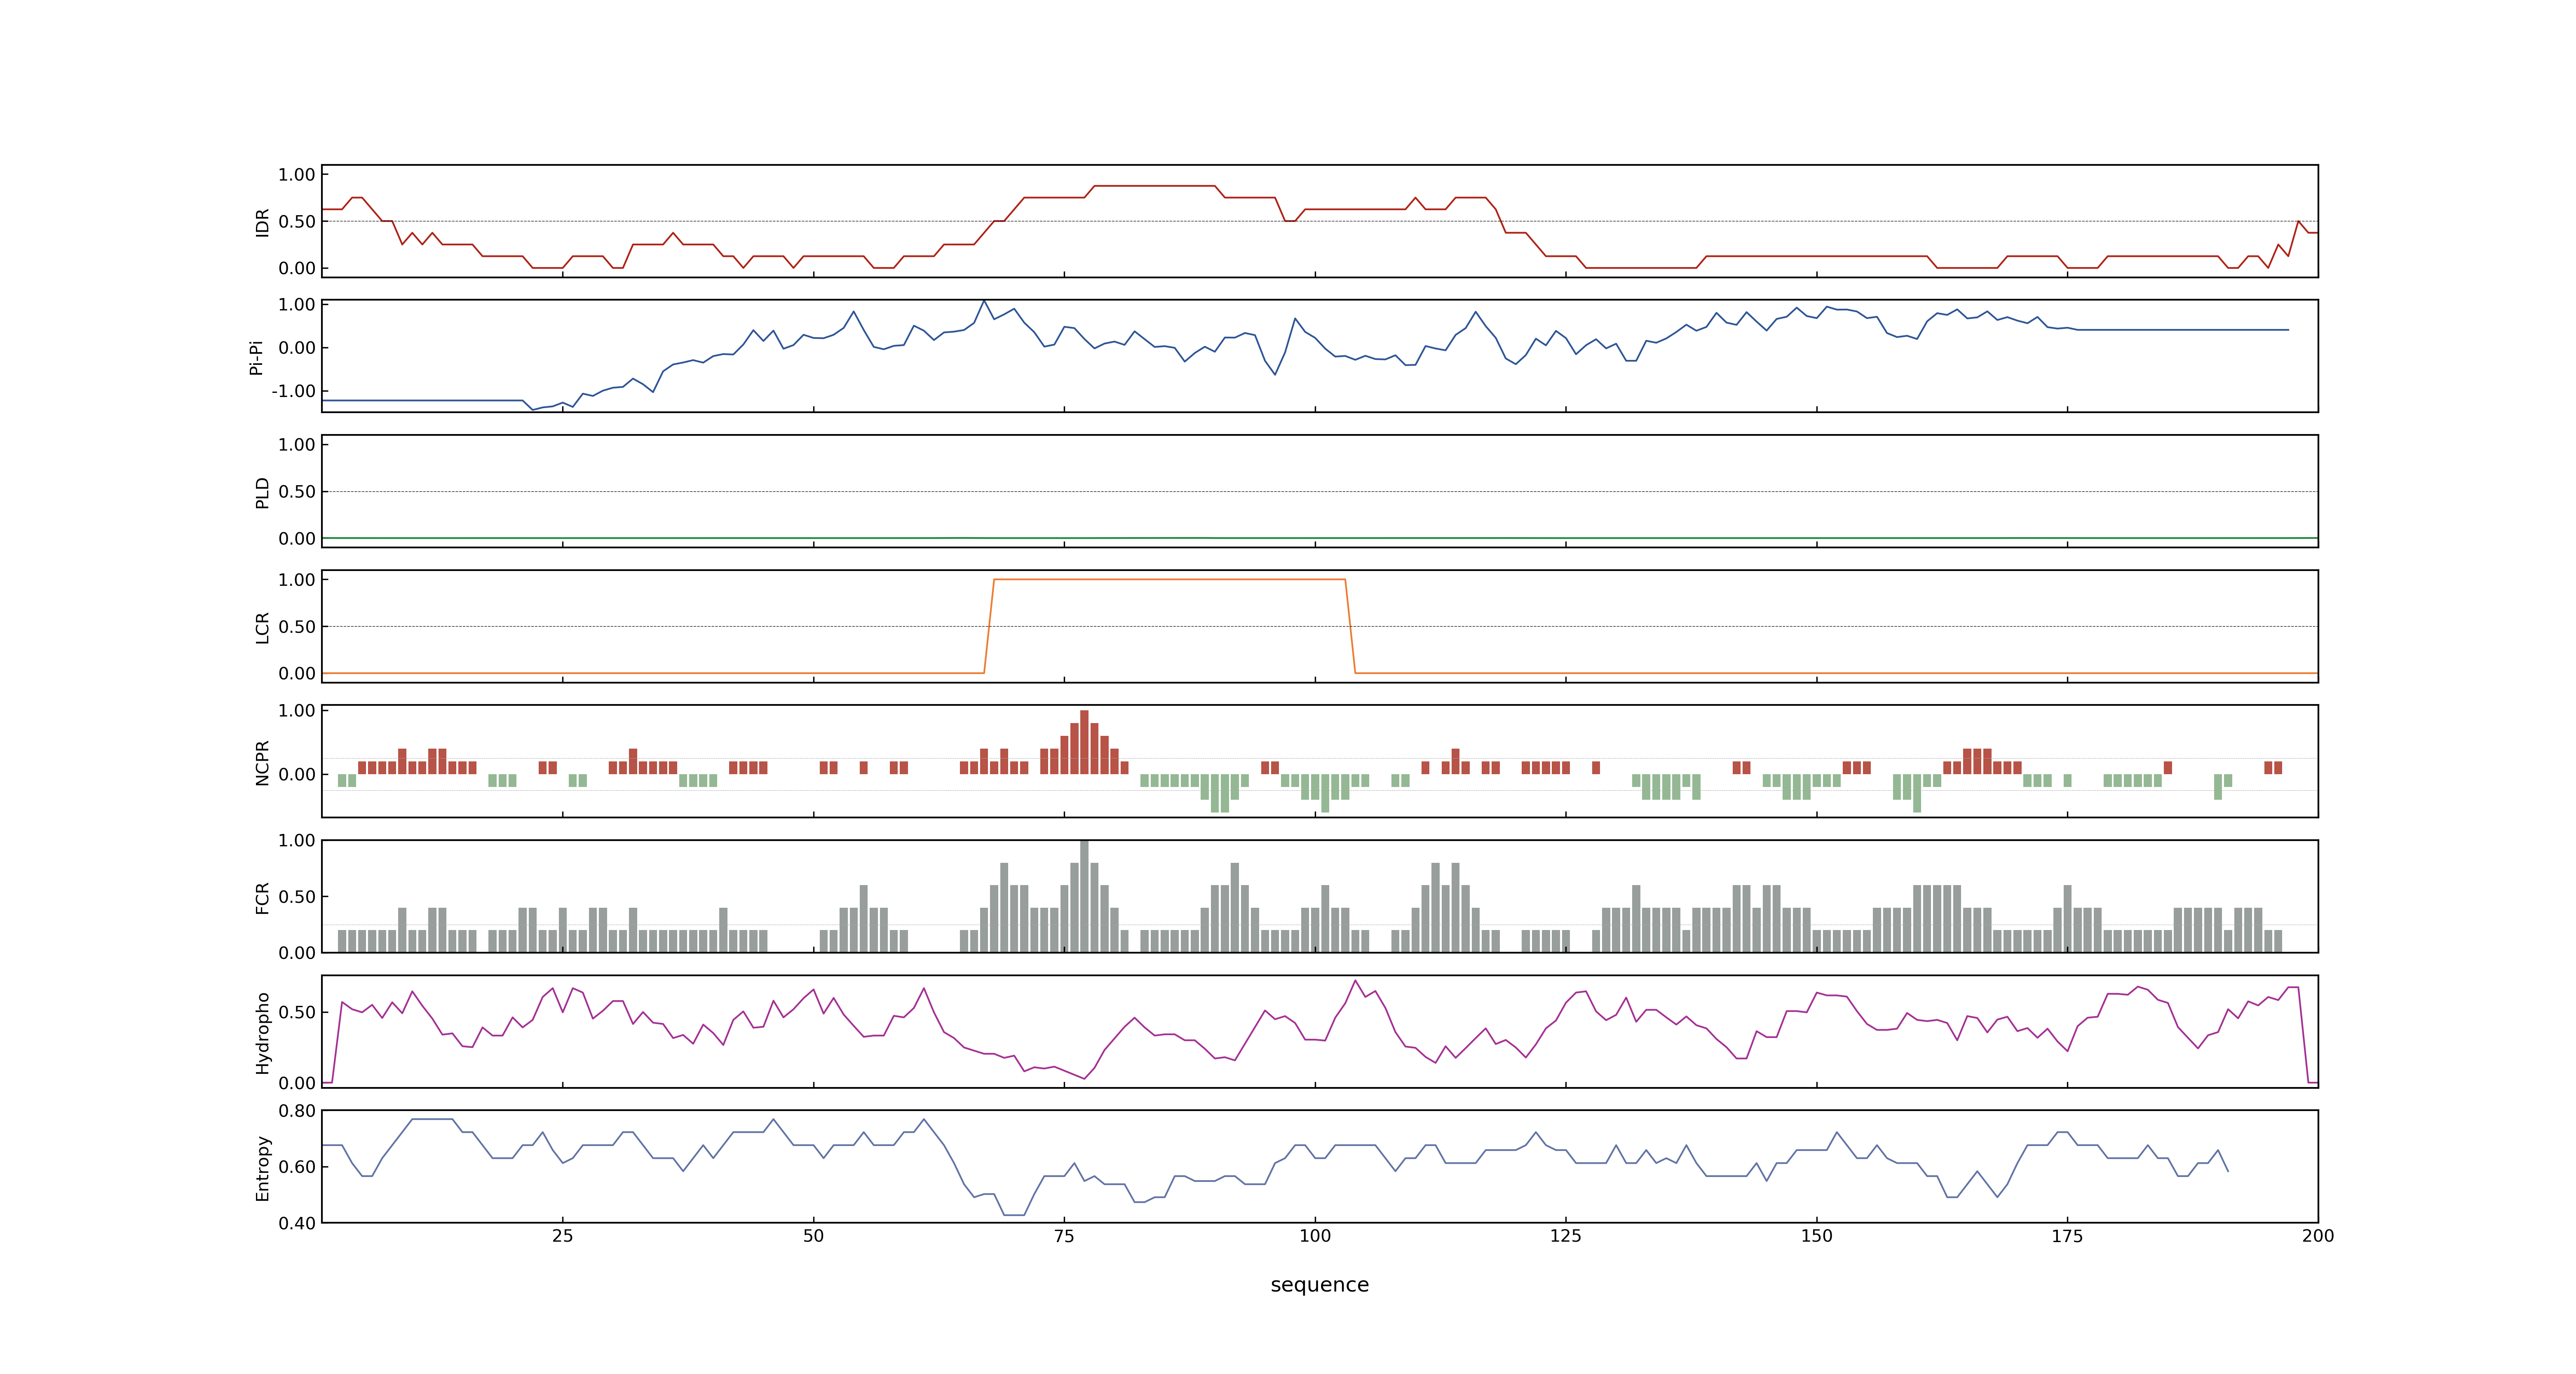Click the 0.50 tick on IDR axis

click(297, 222)
